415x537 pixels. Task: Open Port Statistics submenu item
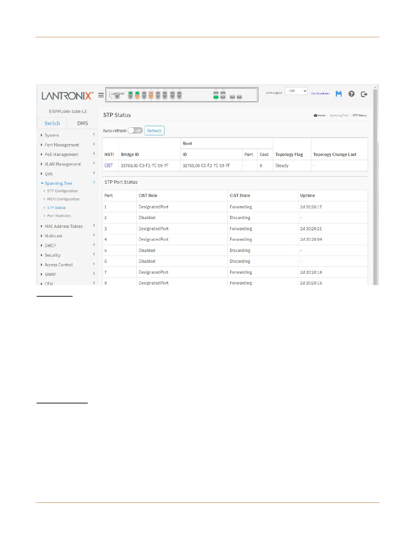tap(59, 216)
